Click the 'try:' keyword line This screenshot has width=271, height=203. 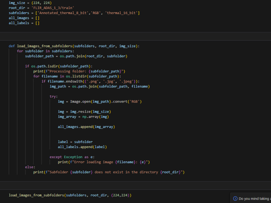pos(54,97)
